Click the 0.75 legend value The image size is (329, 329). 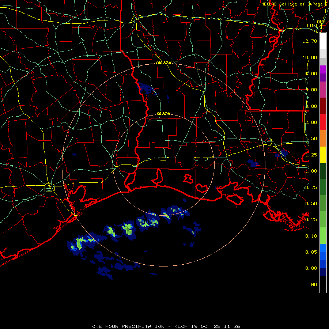[311, 188]
